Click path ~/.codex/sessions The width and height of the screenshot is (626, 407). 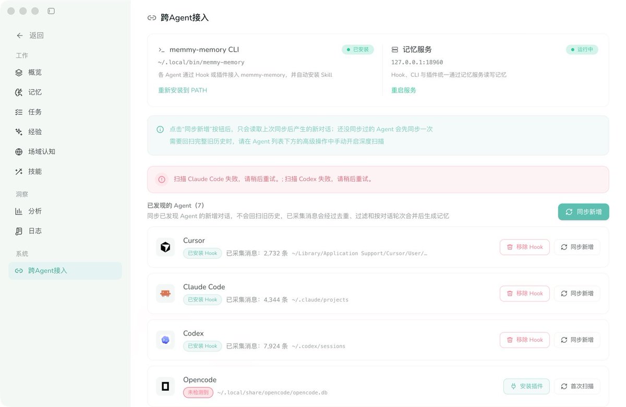coord(318,346)
